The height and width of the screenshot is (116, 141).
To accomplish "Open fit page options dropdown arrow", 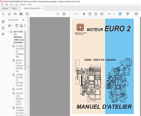I will 123,14.
